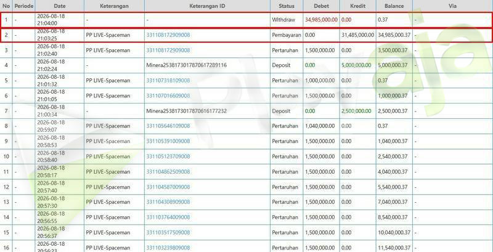Open Keterangan ID link 331108172909008 in row 3
The width and height of the screenshot is (493, 252).
coord(168,51)
